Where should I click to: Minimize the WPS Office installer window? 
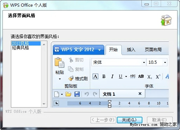click(147, 4)
